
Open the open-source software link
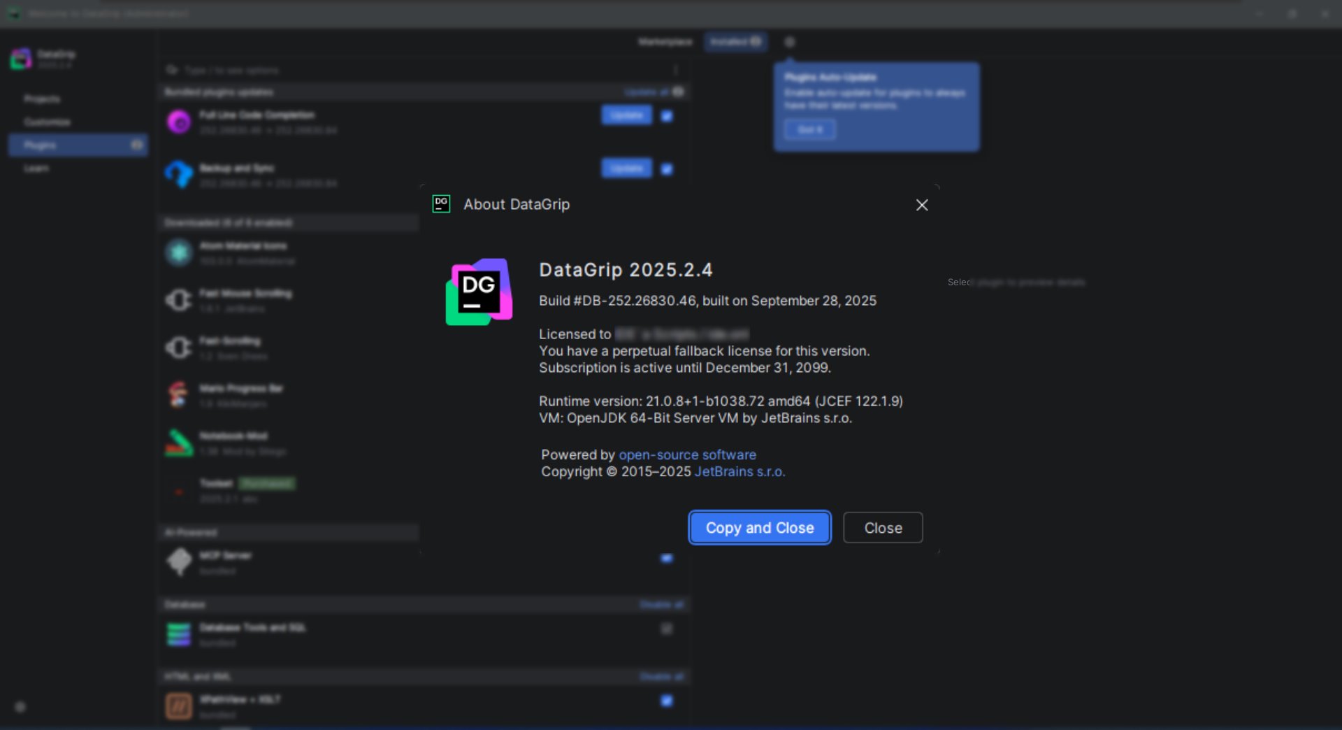click(x=687, y=455)
